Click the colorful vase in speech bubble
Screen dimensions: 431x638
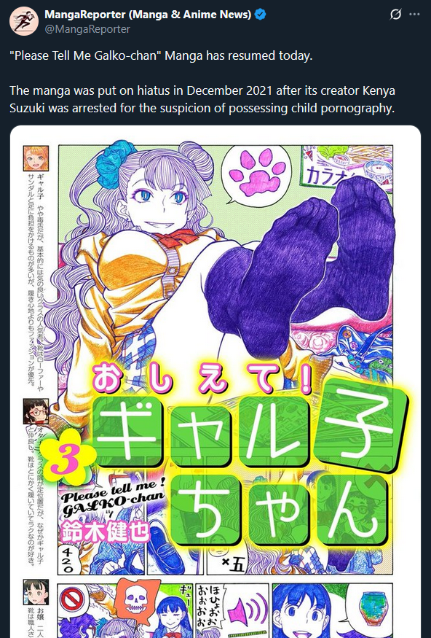(x=373, y=607)
